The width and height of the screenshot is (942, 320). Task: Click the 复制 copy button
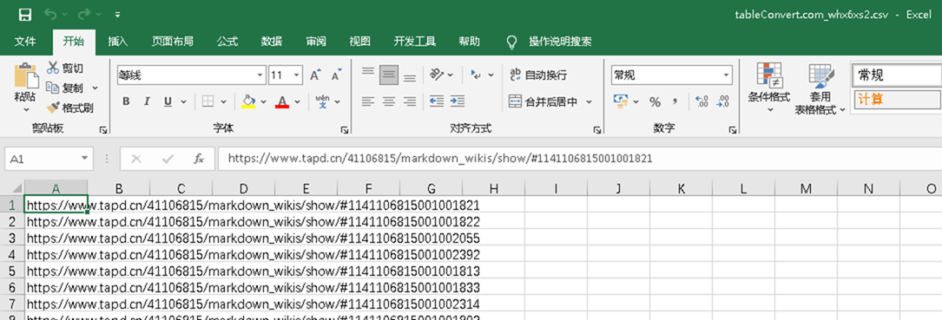coord(65,88)
